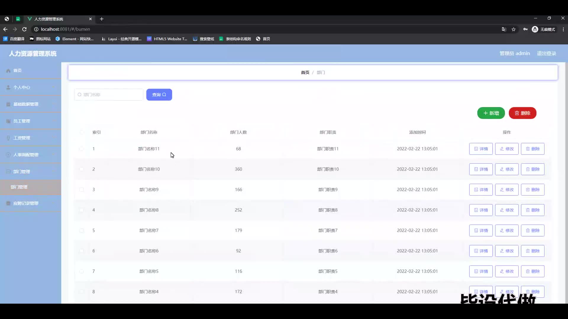This screenshot has width=568, height=319.
Task: Click 修改 for the 部门名称10 row
Action: tap(506, 169)
